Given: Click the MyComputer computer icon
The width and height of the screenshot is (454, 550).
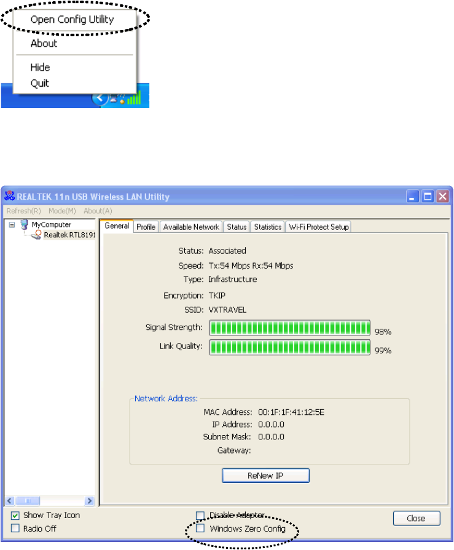Looking at the screenshot, I should [24, 224].
